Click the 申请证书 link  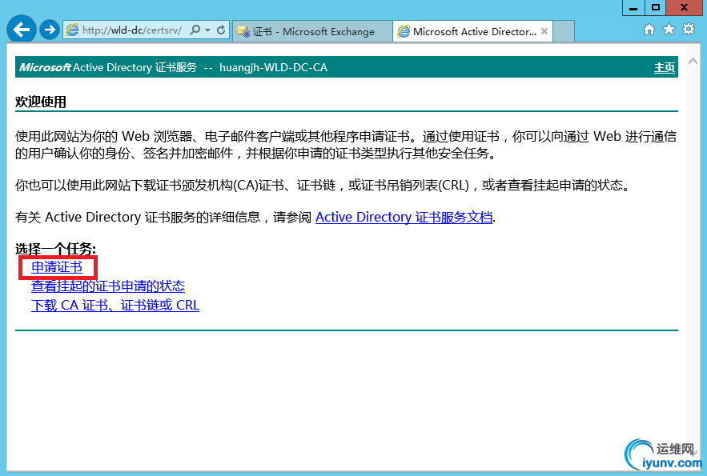click(x=57, y=267)
